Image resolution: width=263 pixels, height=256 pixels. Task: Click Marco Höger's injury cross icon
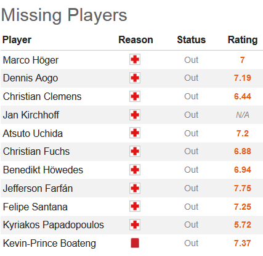coord(135,60)
